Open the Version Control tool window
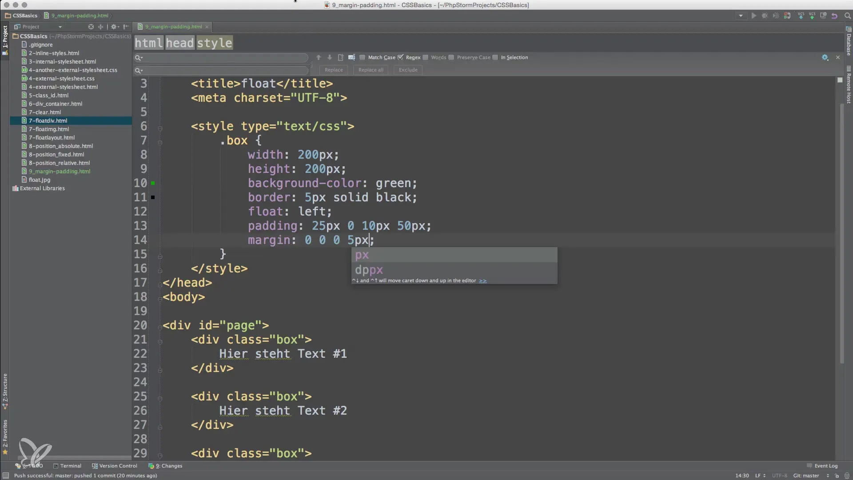Screen dimensions: 853x480 (x=115, y=466)
